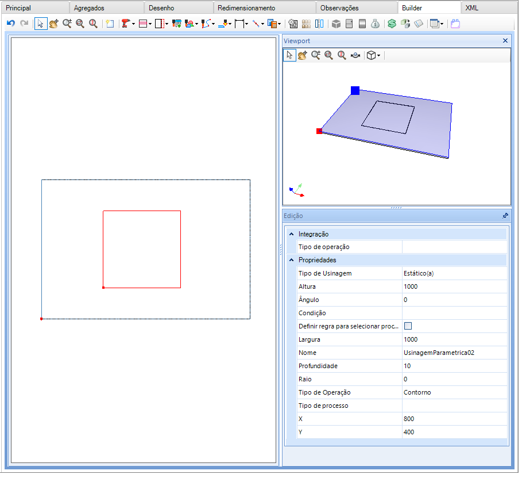Click the tilted checklist sheet icon
This screenshot has height=478, width=526.
tap(419, 24)
